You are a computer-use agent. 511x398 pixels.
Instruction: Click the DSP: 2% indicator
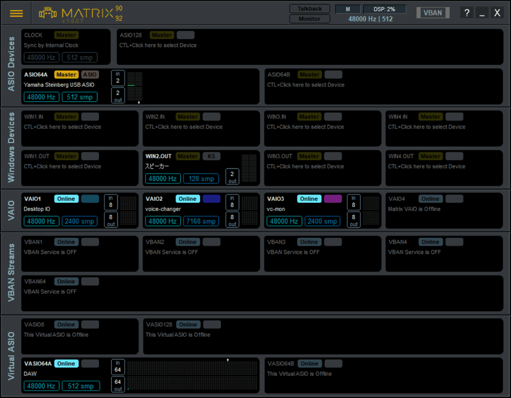tap(385, 9)
